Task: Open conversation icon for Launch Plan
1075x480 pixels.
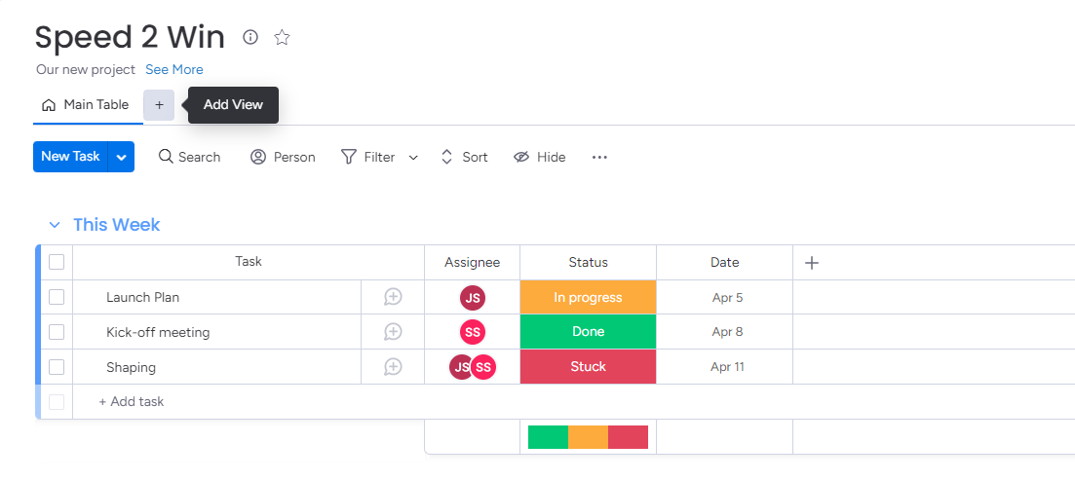Action: (393, 297)
